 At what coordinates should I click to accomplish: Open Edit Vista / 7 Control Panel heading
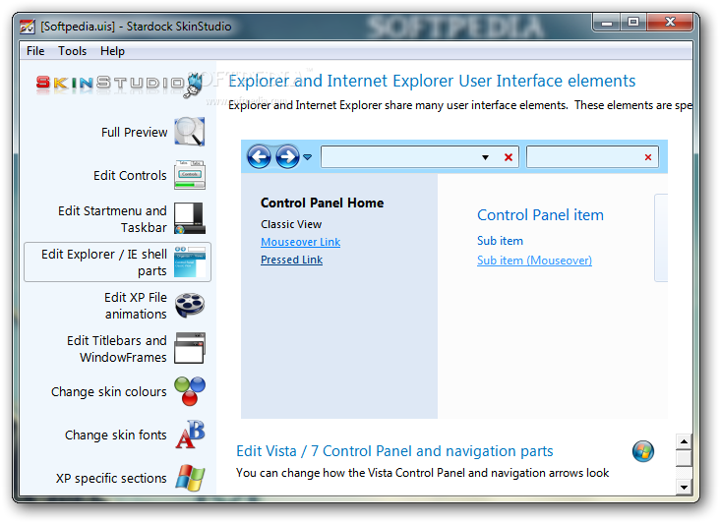point(394,451)
